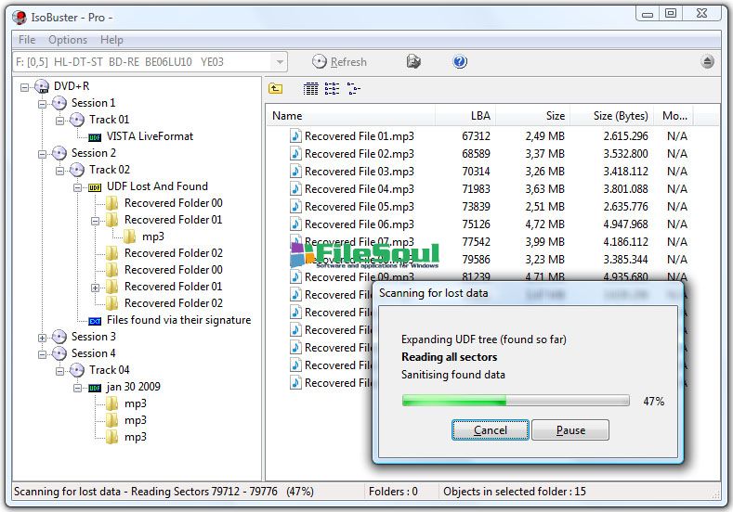Viewport: 733px width, 512px height.
Task: Select VISTA LiveFormat UDF file system
Action: point(150,136)
